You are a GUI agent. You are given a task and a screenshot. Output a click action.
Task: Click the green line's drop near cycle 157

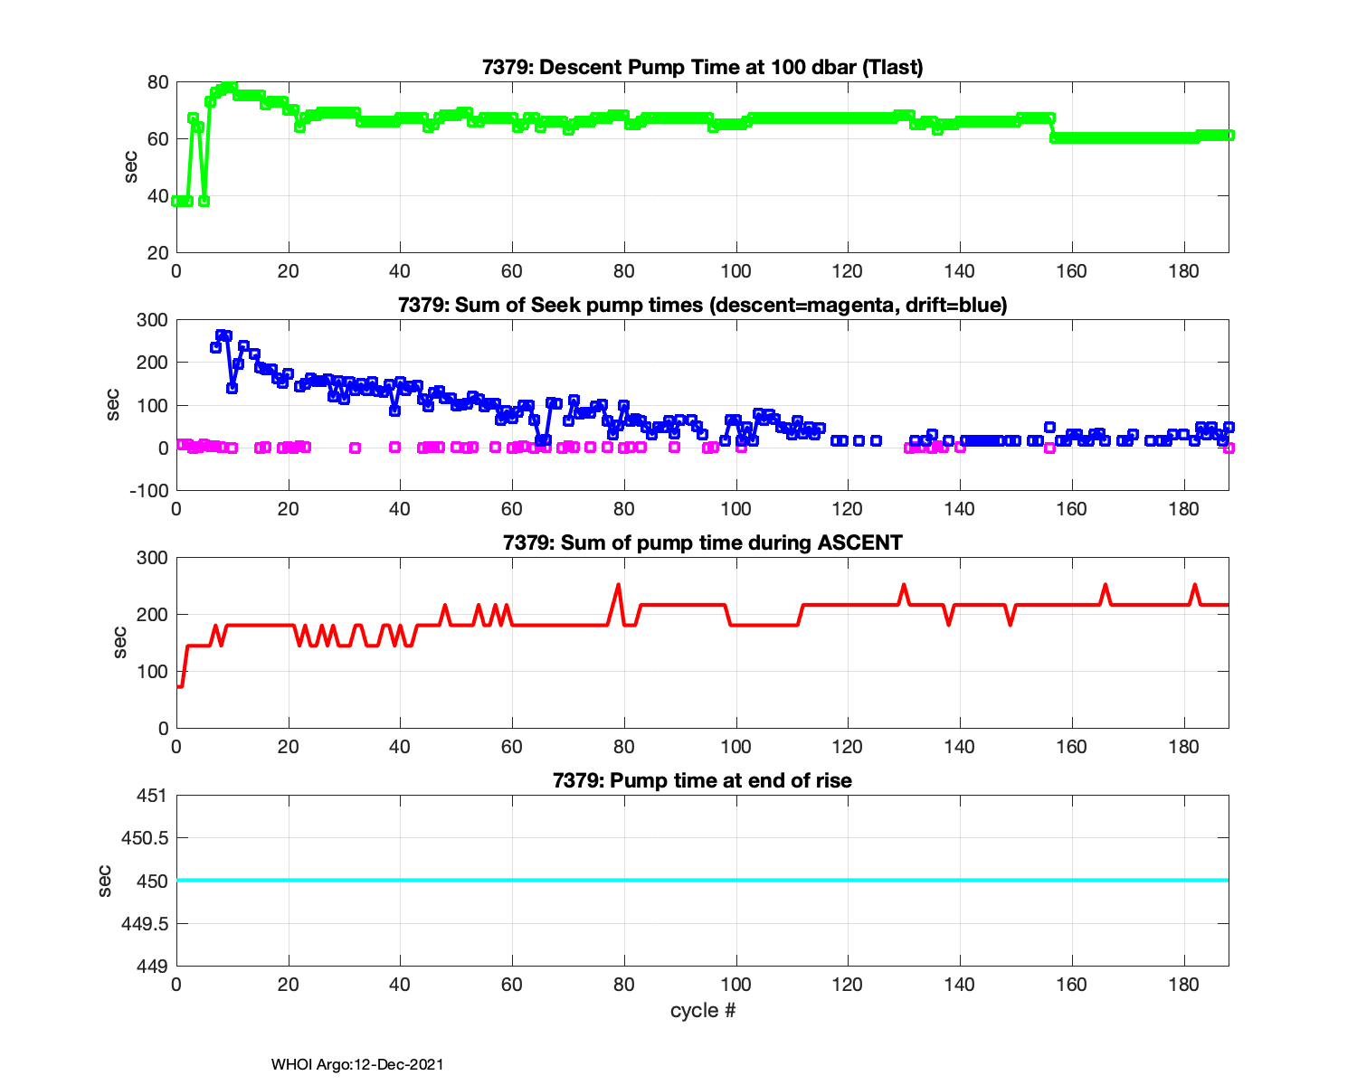tap(1052, 128)
